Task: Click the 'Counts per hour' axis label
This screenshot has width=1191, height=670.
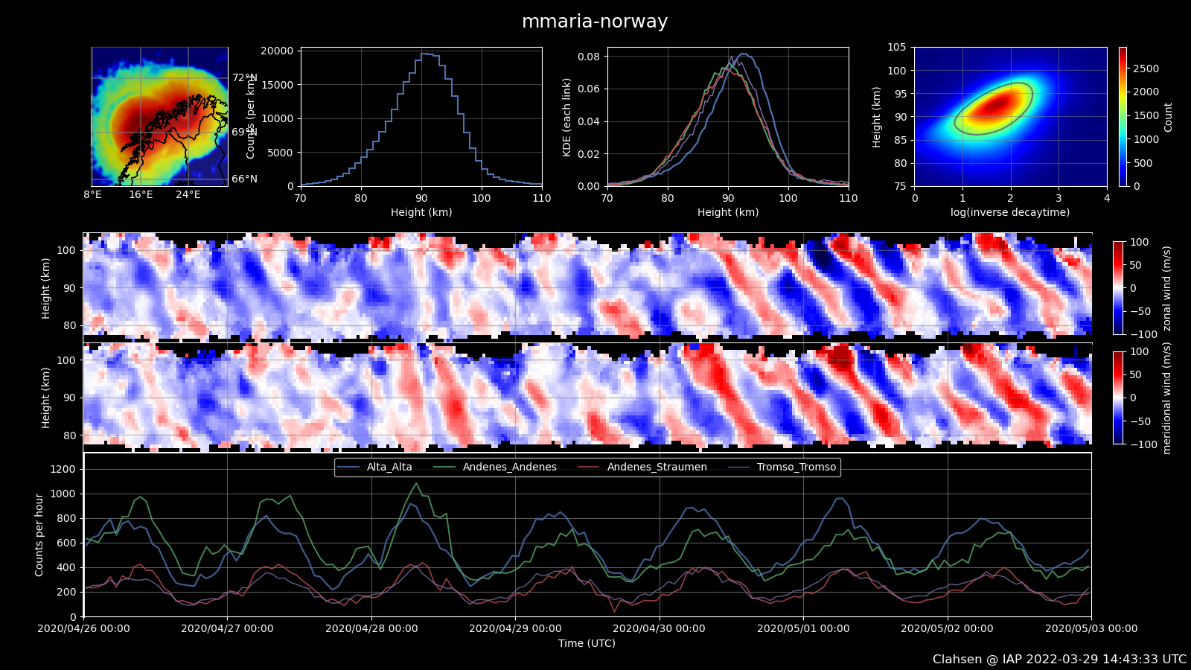Action: (x=39, y=535)
